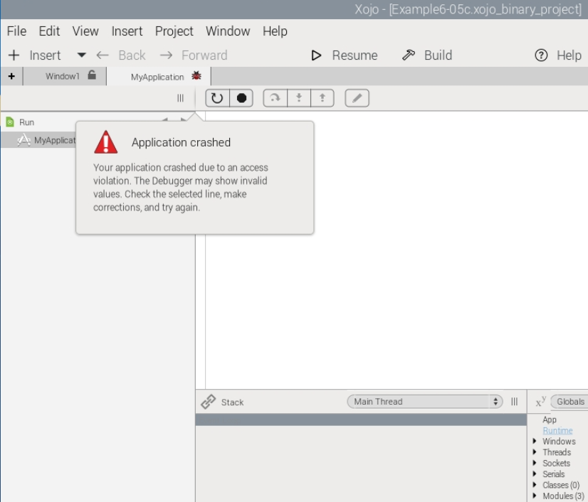This screenshot has height=502, width=588.
Task: Open the Help menu in menu bar
Action: point(275,31)
